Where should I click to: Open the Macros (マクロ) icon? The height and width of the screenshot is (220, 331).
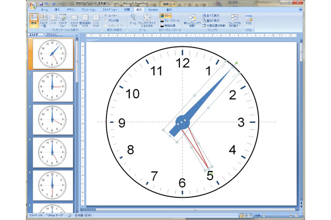pos(248,20)
